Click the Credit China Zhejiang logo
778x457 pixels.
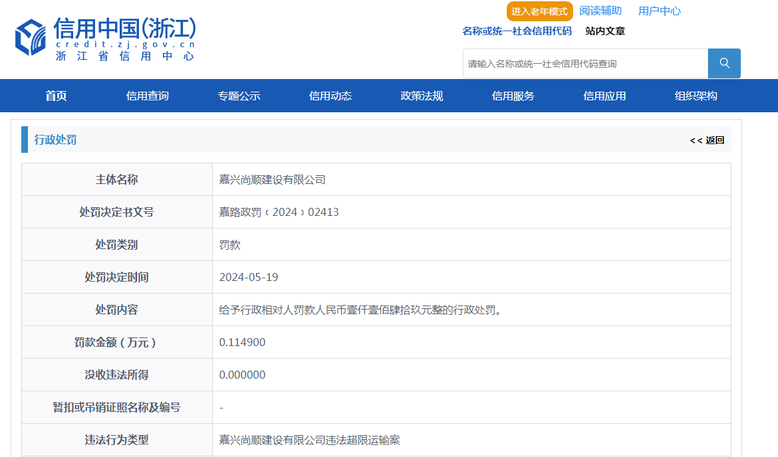[x=106, y=39]
